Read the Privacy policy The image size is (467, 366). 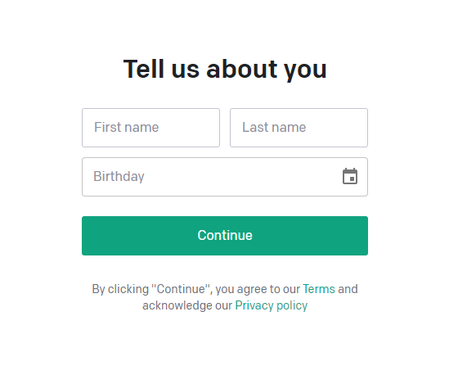271,305
